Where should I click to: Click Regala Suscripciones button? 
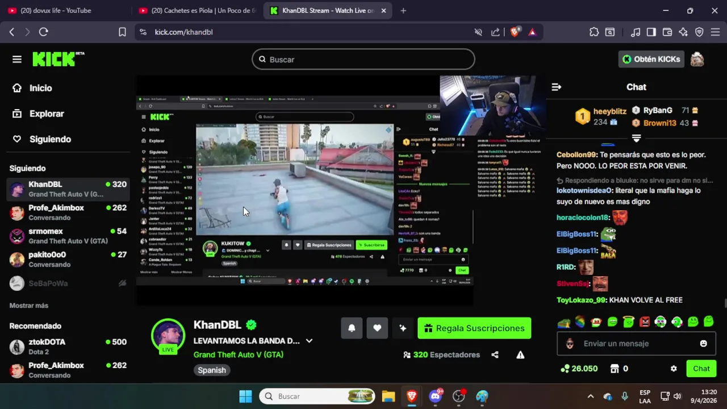474,328
